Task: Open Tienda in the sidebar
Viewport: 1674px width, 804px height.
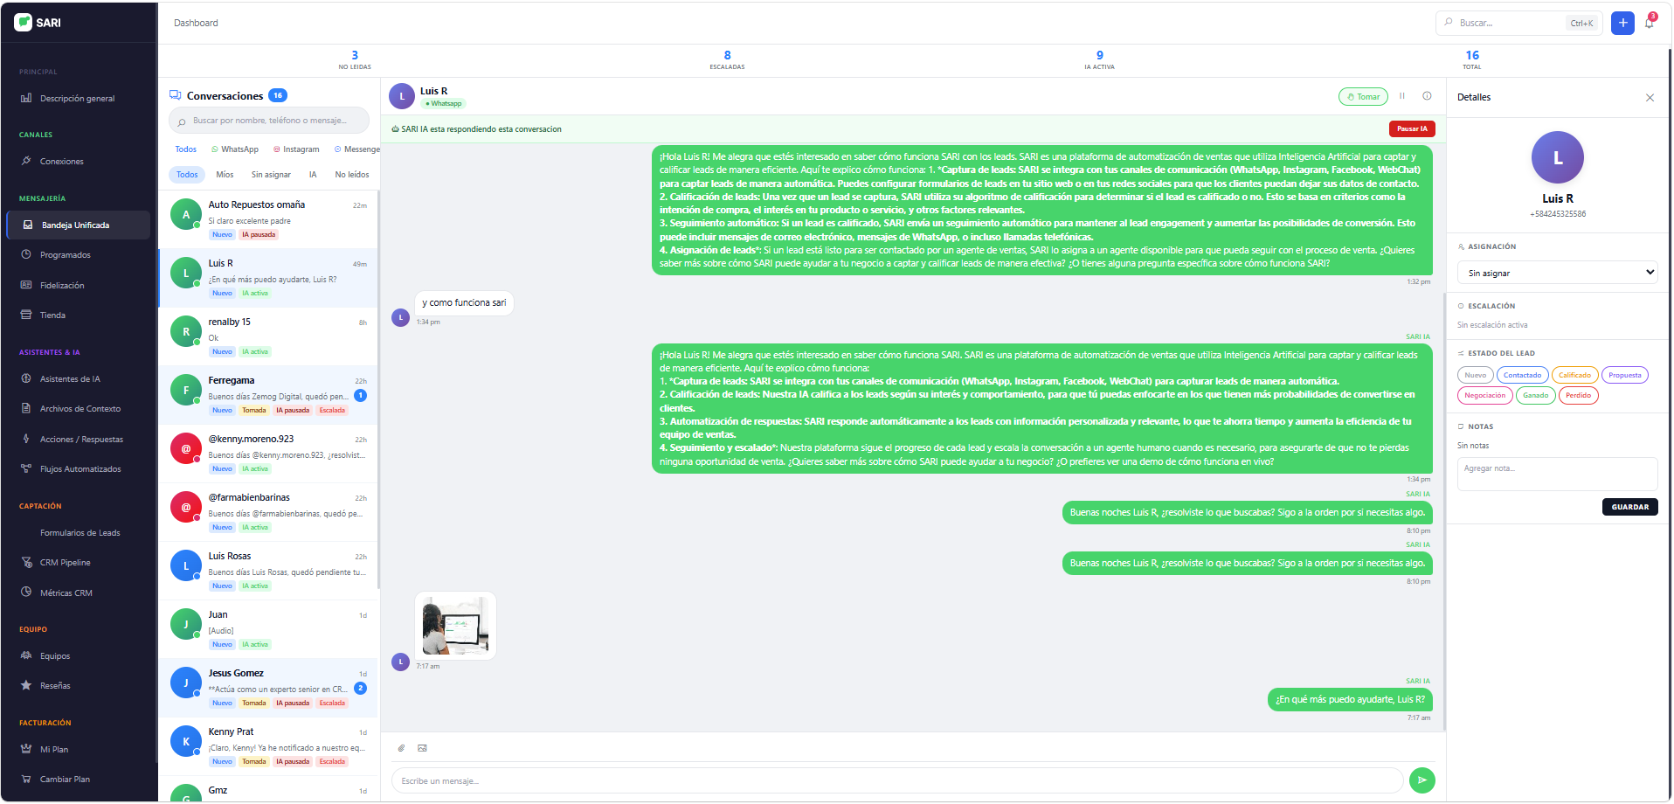Action: (x=52, y=315)
